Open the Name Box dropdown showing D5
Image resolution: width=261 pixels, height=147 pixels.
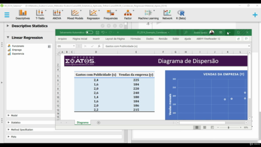[74, 46]
